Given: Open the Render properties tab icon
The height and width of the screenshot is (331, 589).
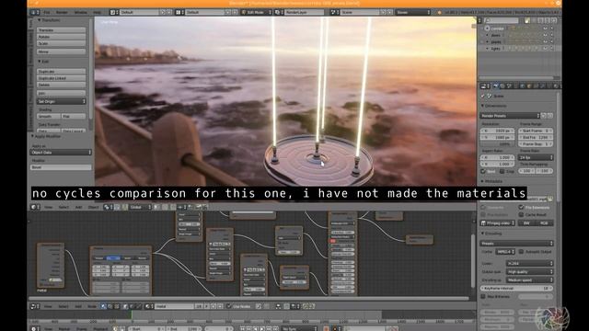Looking at the screenshot, I should [x=496, y=86].
